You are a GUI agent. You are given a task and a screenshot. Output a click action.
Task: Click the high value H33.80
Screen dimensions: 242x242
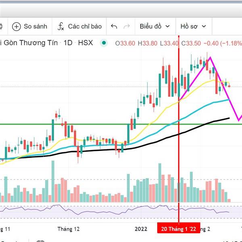coord(147,44)
